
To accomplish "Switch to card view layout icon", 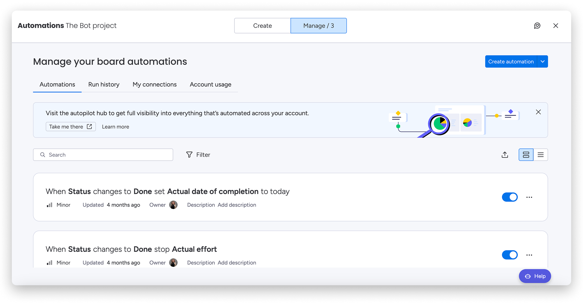I will point(526,155).
